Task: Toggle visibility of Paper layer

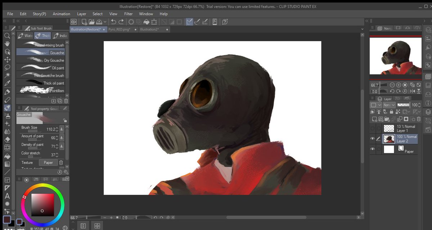Action: coord(373,149)
